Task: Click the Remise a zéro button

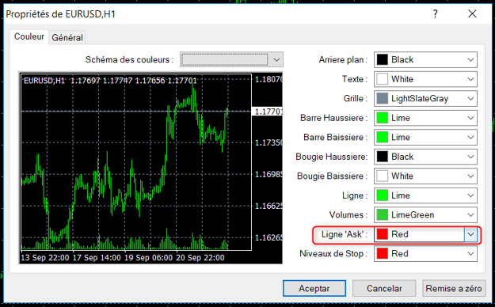Action: click(454, 288)
